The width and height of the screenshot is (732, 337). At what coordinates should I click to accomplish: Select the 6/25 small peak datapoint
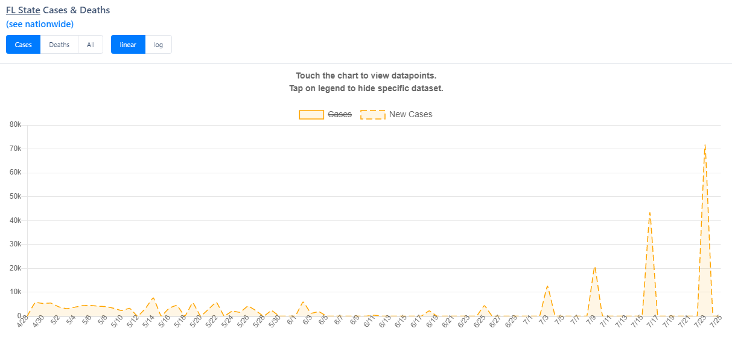485,306
